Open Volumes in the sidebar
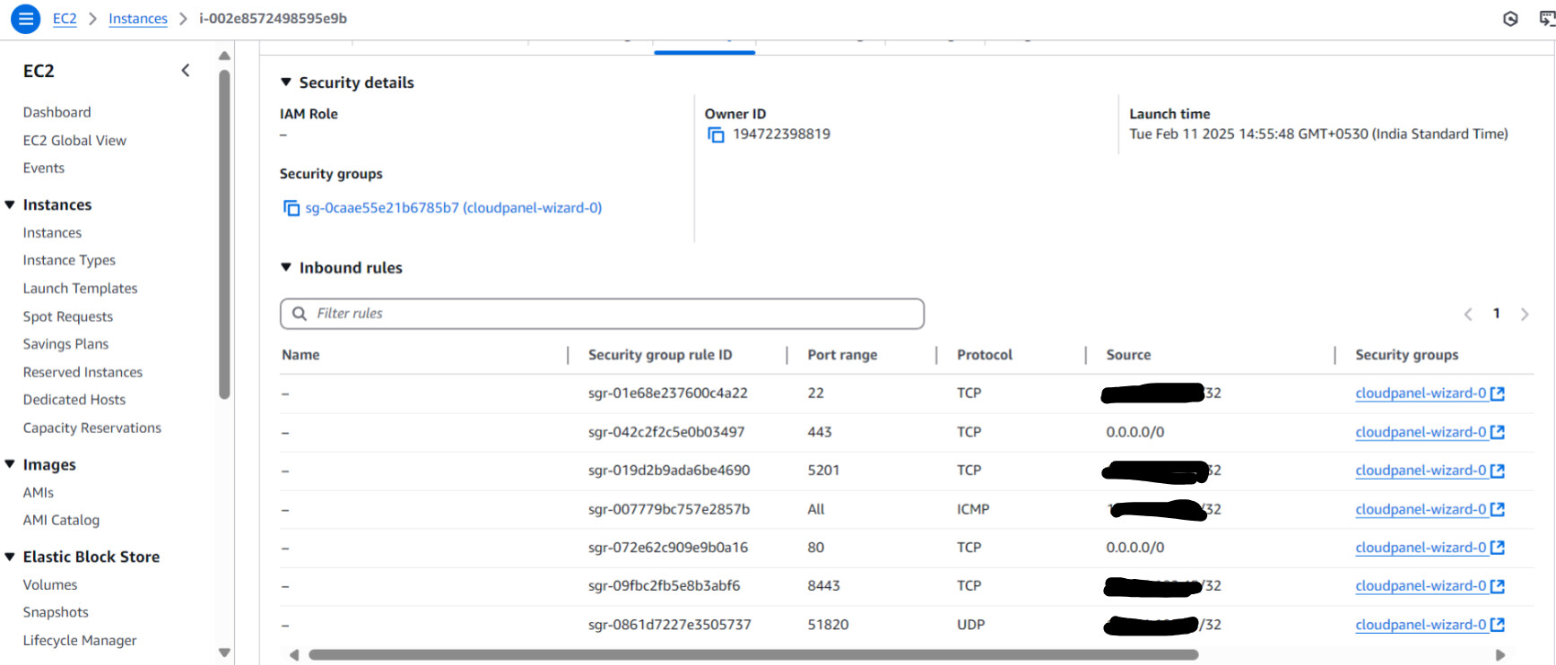 (x=50, y=584)
